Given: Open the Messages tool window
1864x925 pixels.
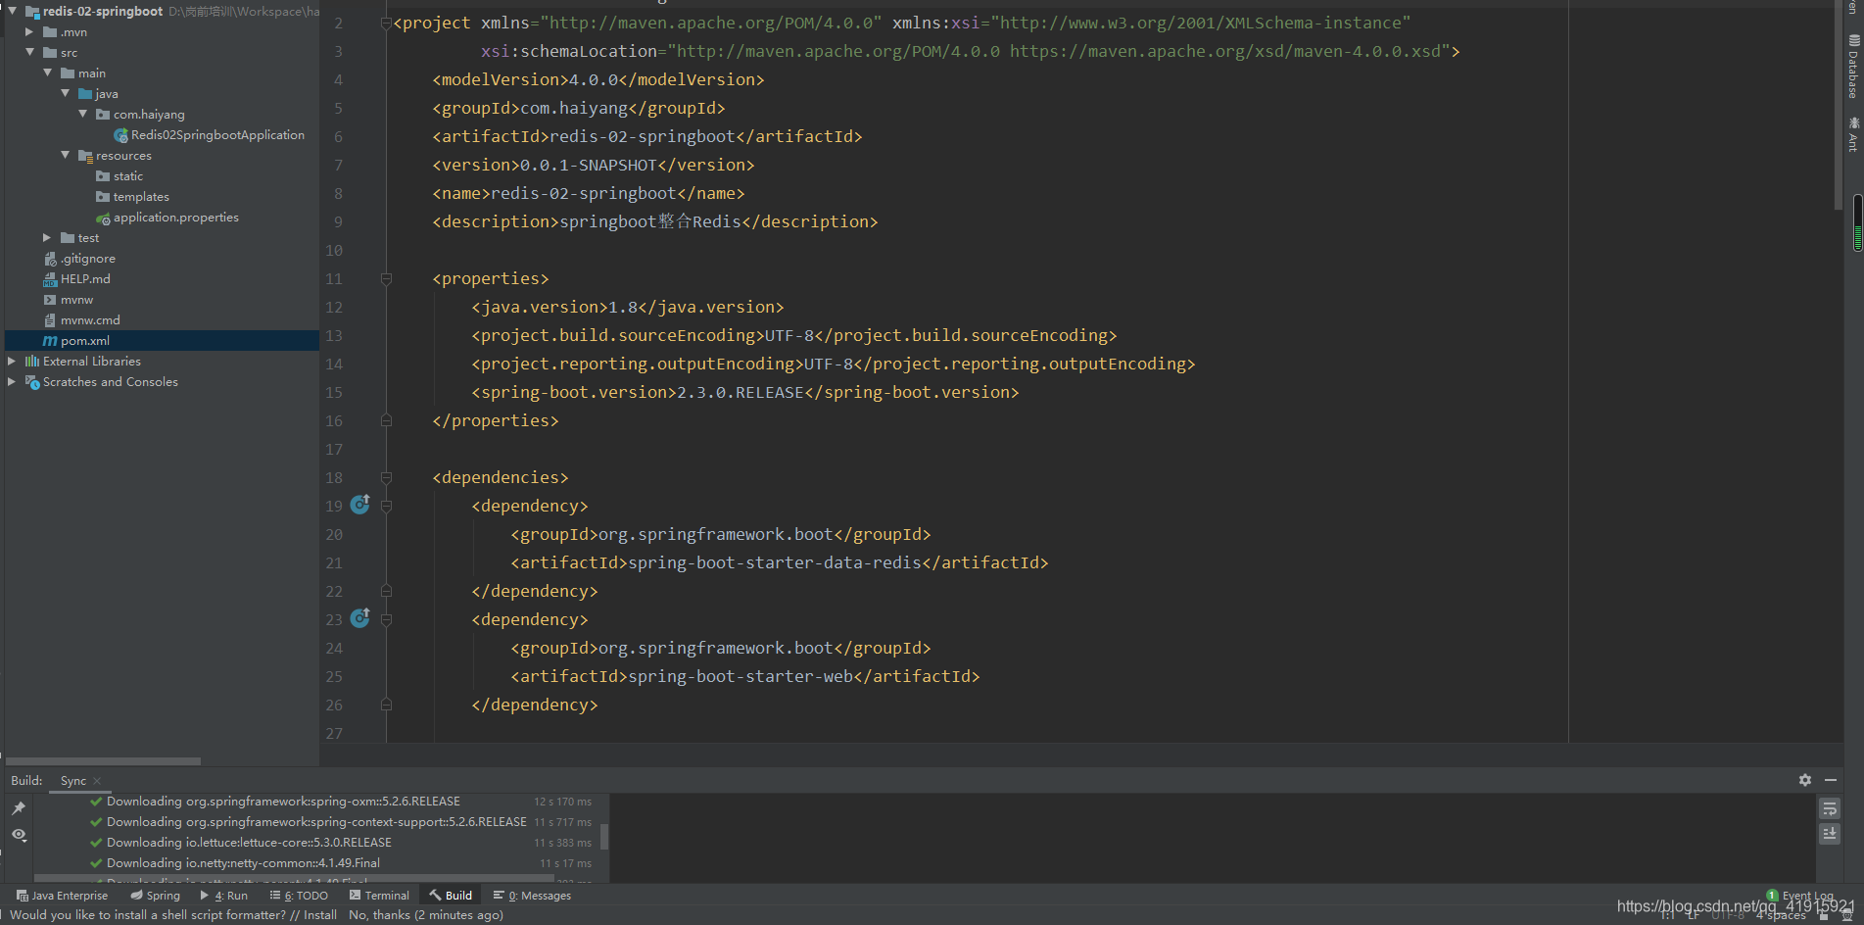Looking at the screenshot, I should click(532, 896).
